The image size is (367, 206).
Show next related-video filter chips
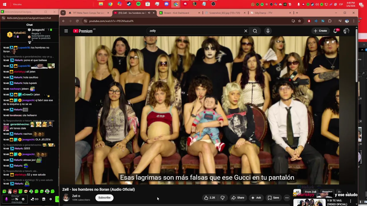(x=348, y=193)
